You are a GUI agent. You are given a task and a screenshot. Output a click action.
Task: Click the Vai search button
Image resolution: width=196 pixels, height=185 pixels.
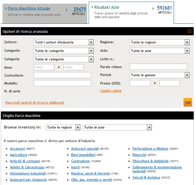click(187, 102)
